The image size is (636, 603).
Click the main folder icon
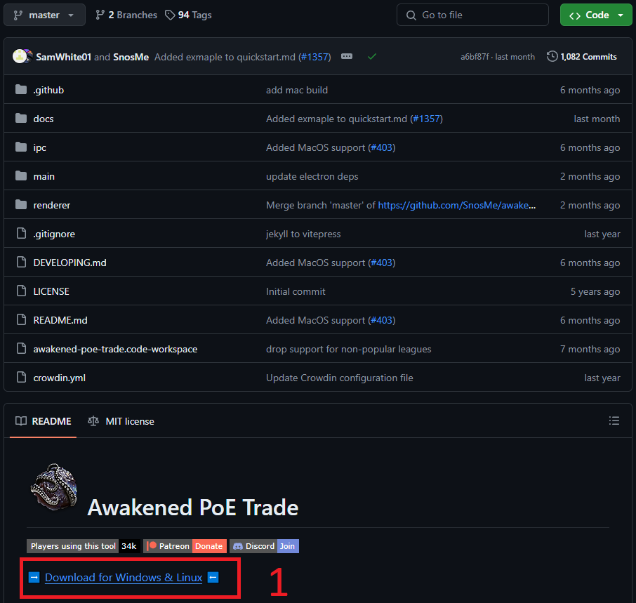pos(21,175)
